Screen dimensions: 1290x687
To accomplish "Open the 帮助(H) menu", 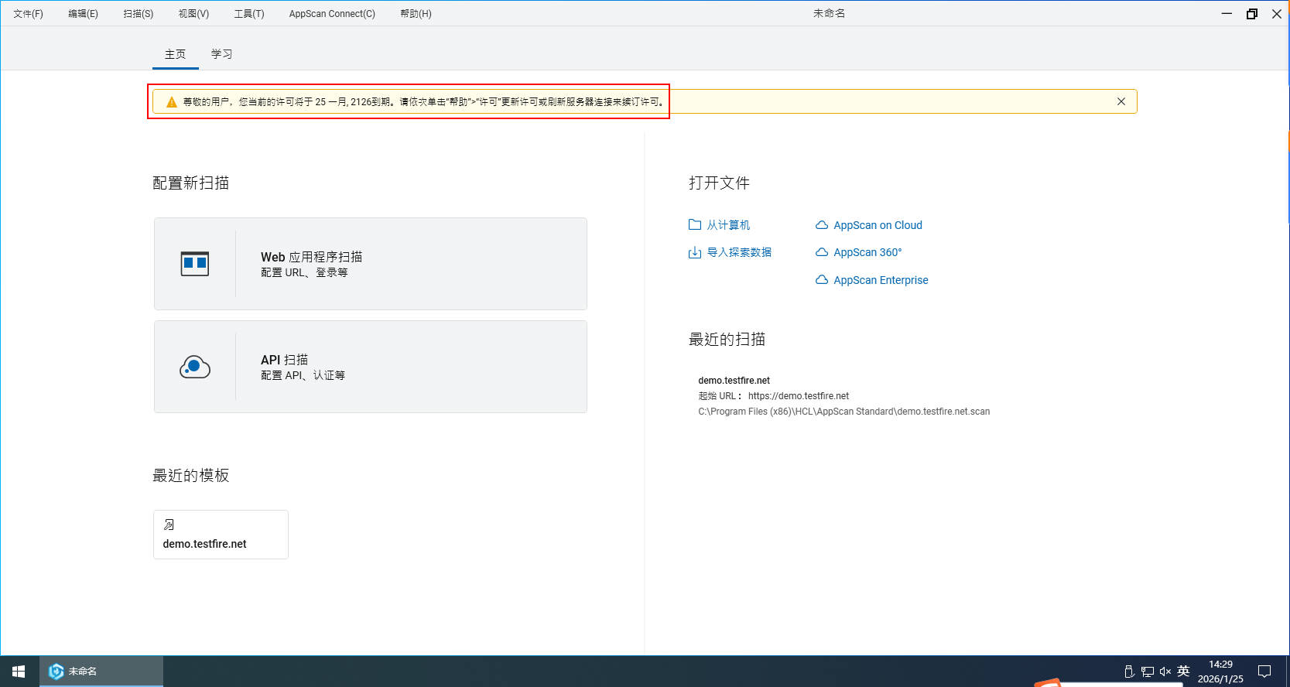I will [x=416, y=14].
